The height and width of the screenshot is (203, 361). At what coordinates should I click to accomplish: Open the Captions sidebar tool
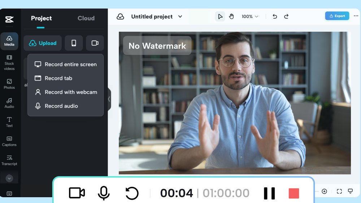[x=9, y=141]
